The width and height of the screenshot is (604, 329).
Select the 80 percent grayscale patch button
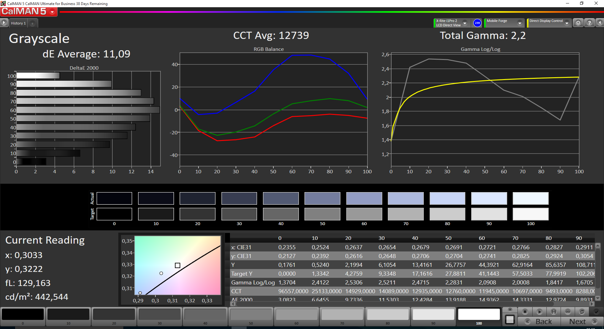coord(388,316)
